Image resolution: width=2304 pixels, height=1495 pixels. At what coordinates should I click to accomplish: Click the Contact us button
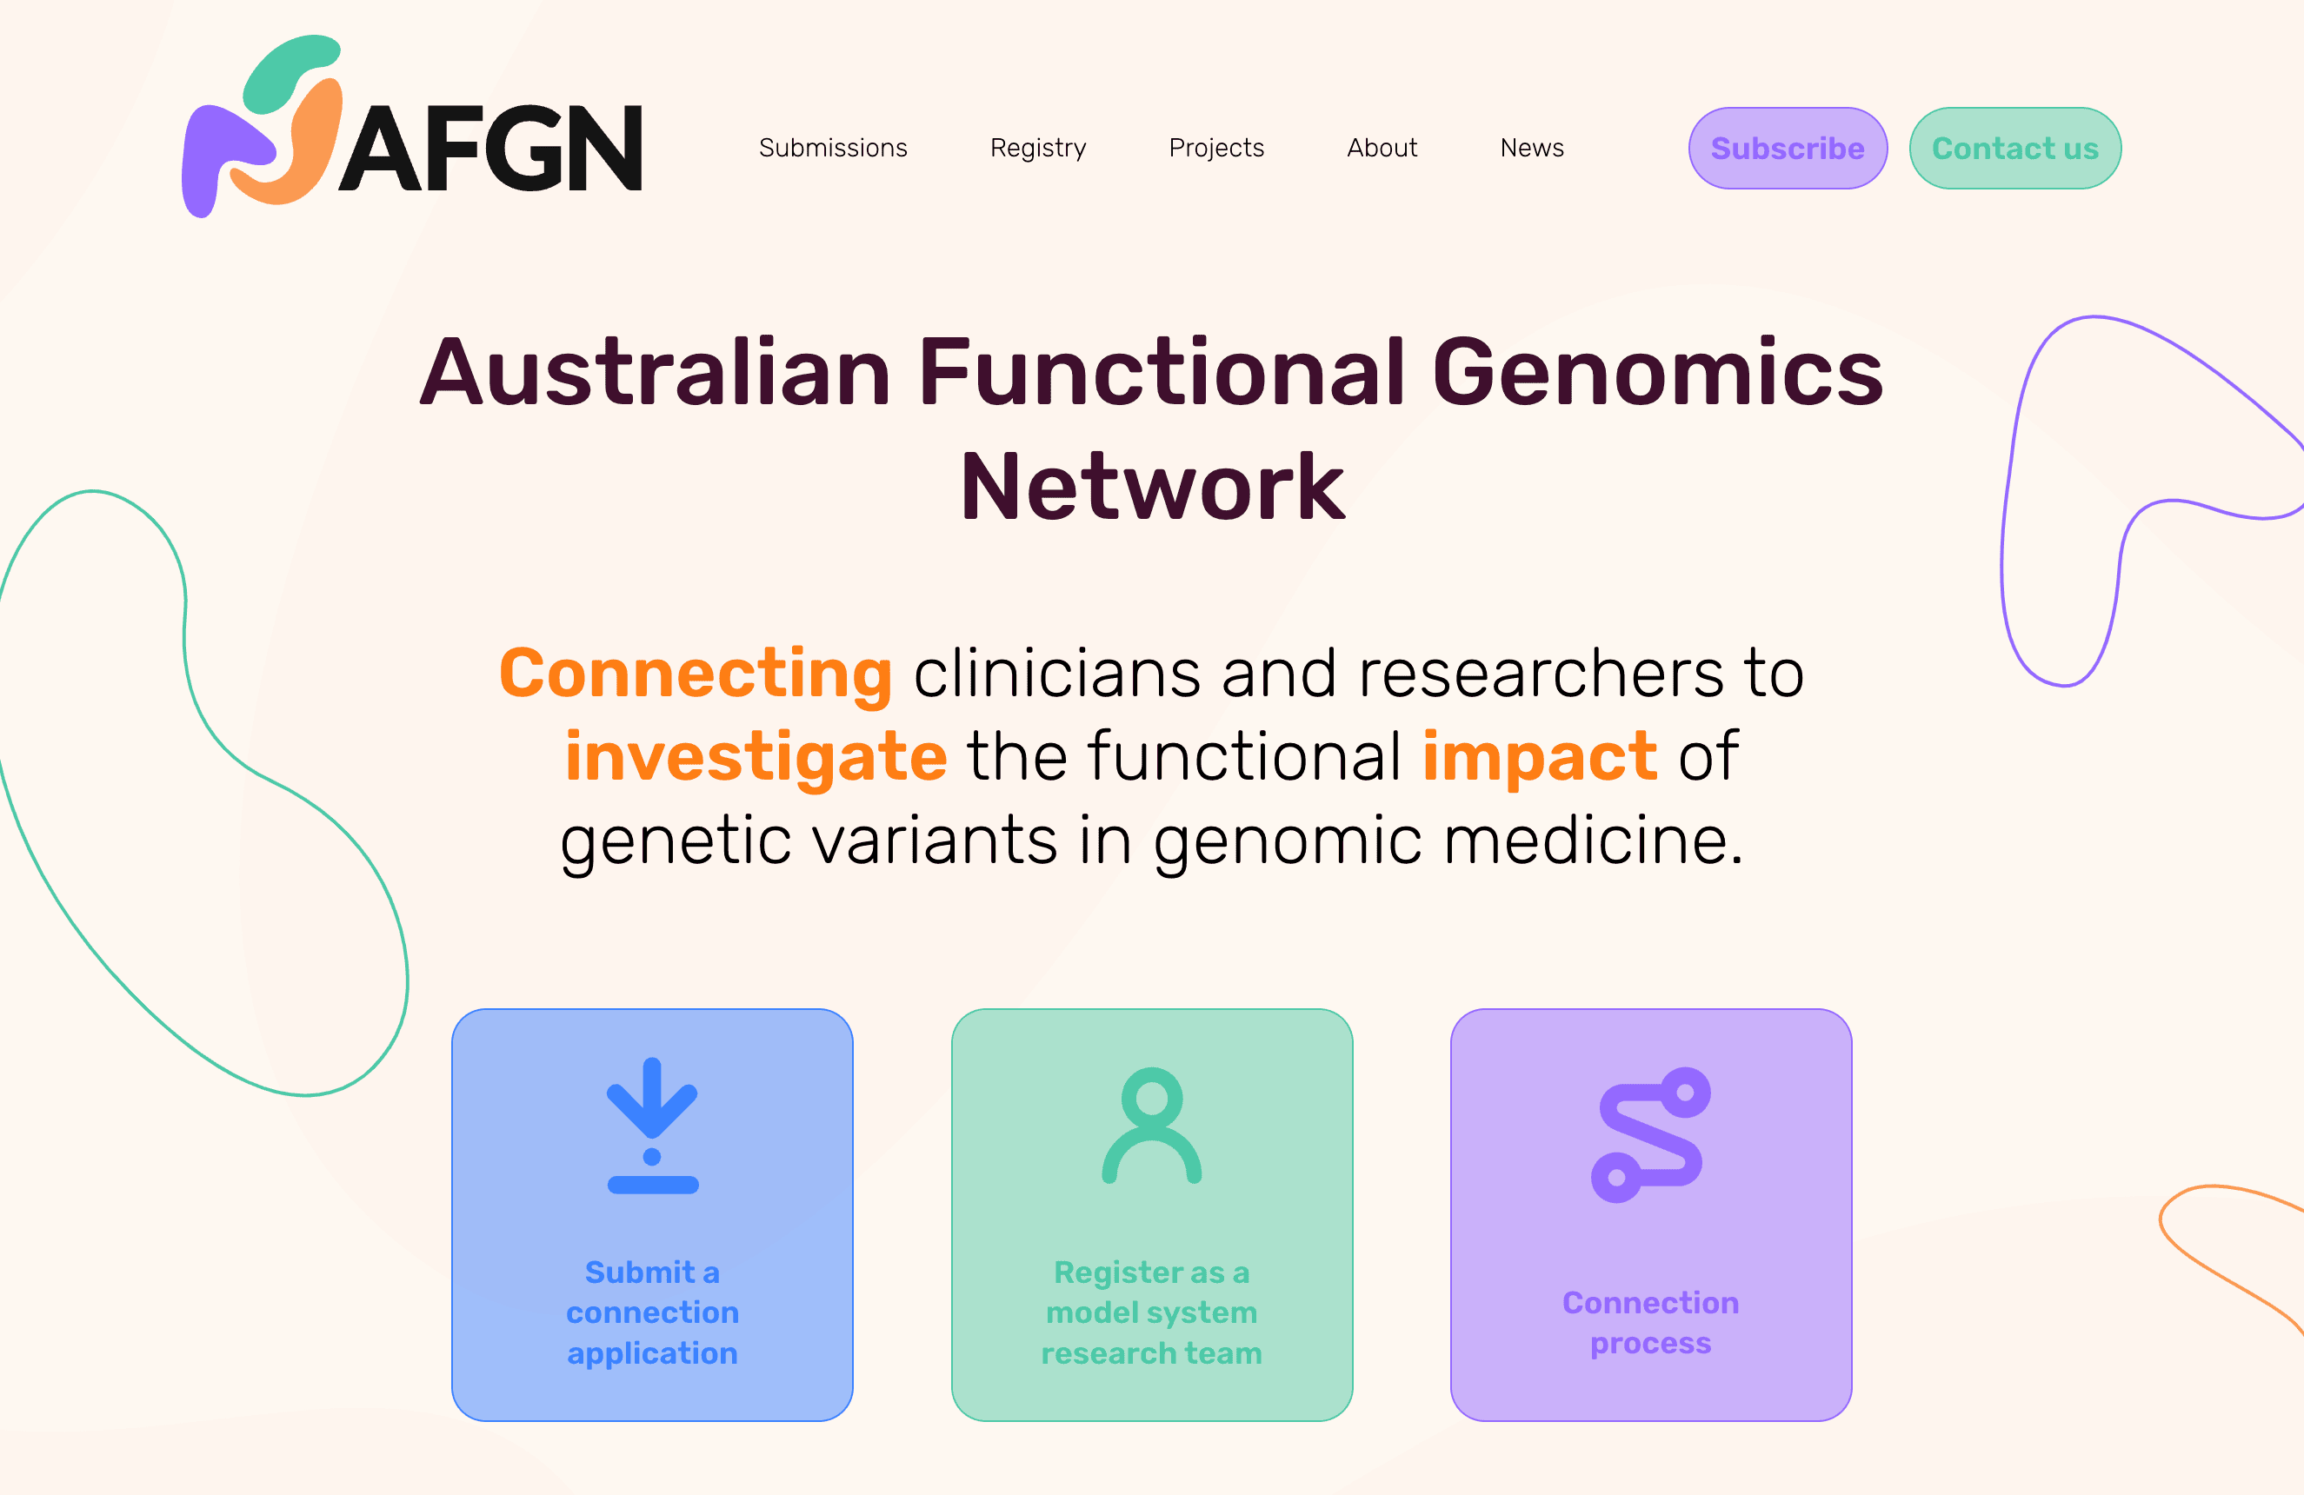click(2015, 149)
